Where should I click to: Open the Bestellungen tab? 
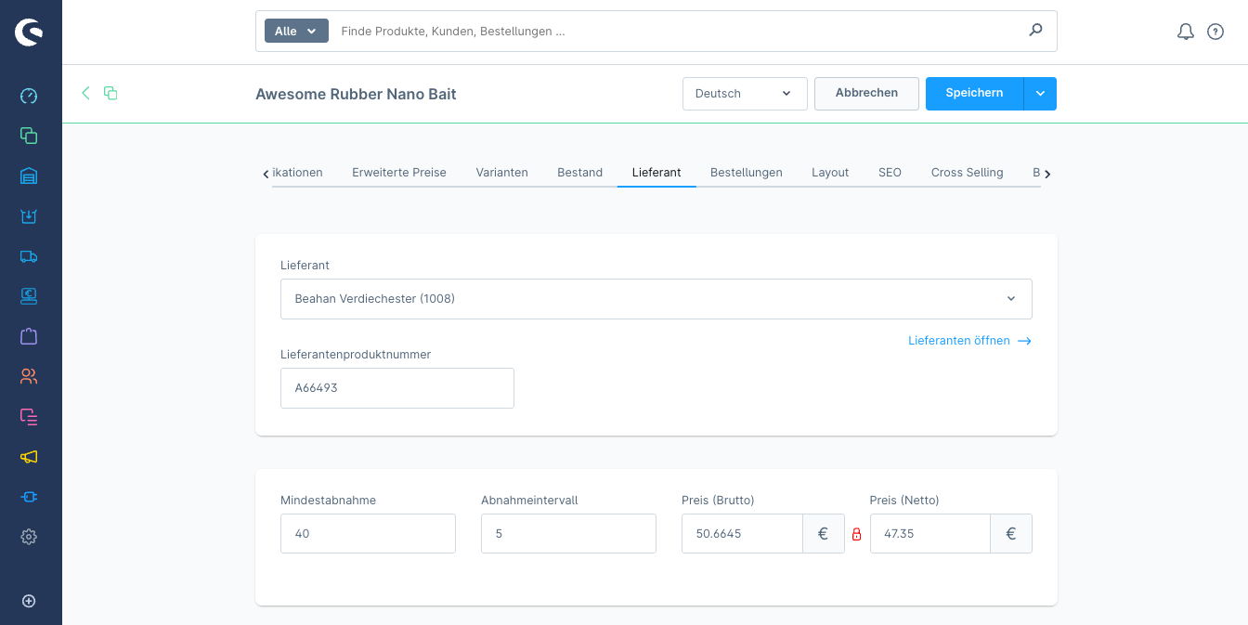(747, 172)
